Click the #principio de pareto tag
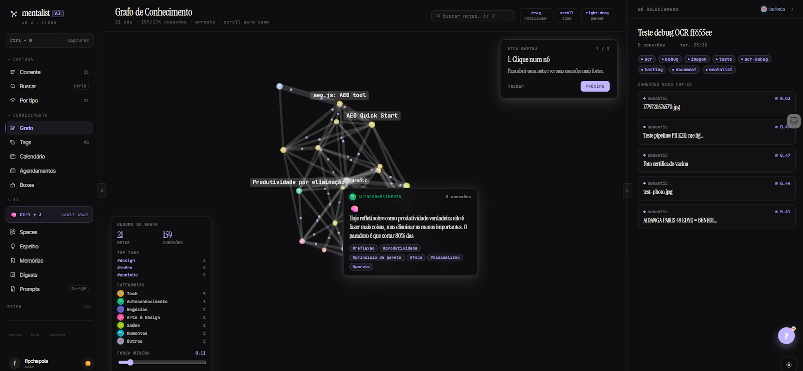 coord(377,257)
